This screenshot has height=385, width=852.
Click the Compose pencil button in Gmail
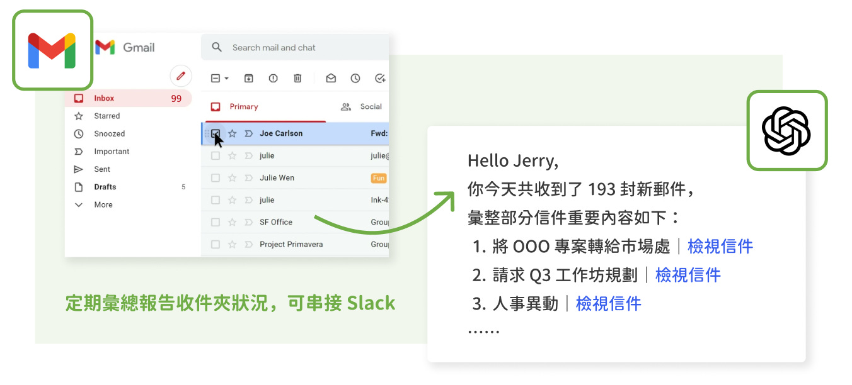click(181, 76)
